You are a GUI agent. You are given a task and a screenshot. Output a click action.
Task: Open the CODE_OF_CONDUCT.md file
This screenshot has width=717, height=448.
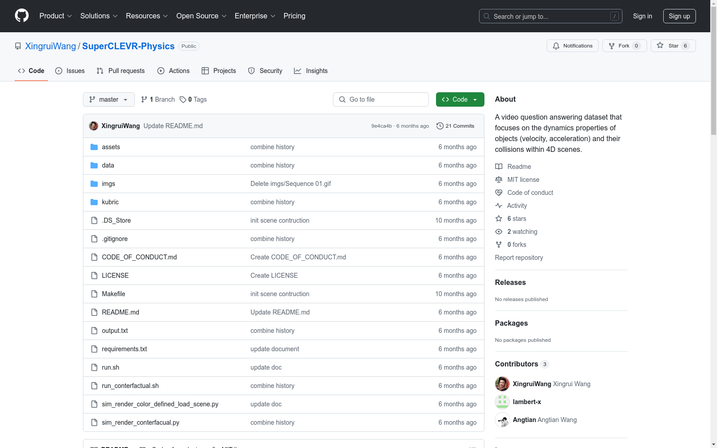pyautogui.click(x=139, y=257)
